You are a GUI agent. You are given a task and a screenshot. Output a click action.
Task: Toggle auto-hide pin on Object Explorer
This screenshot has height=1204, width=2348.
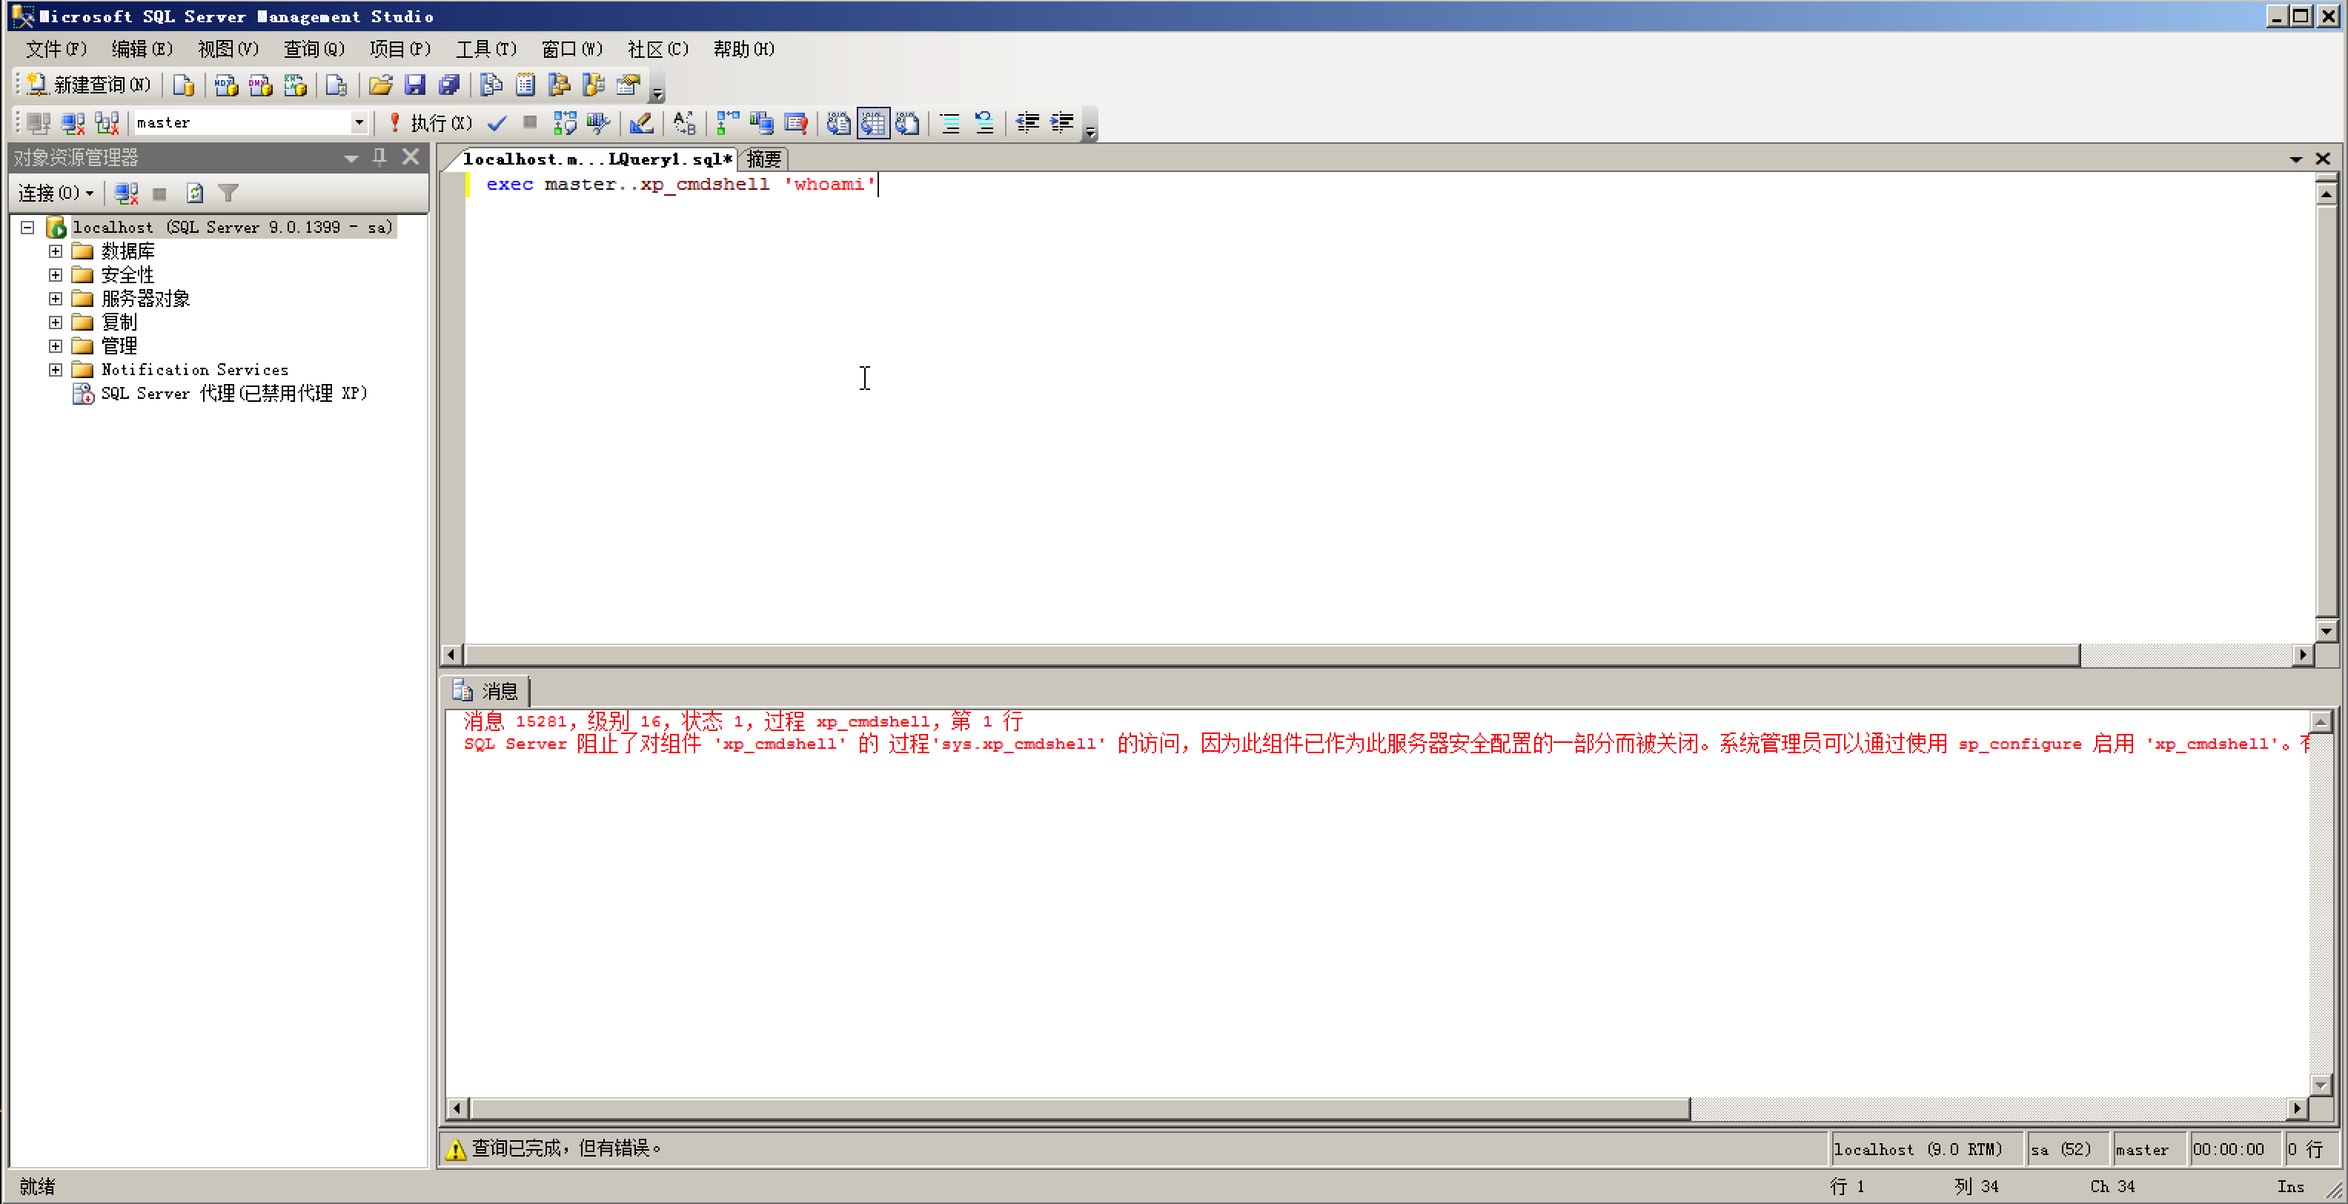pos(380,156)
